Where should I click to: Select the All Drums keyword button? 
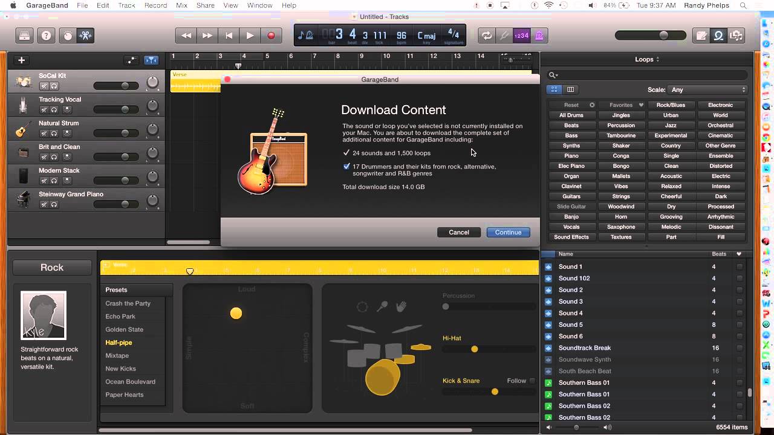pyautogui.click(x=571, y=115)
